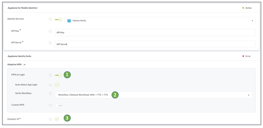Click the Nexmo Verify logo icon
Viewport: 263px width, 128px height.
click(69, 21)
